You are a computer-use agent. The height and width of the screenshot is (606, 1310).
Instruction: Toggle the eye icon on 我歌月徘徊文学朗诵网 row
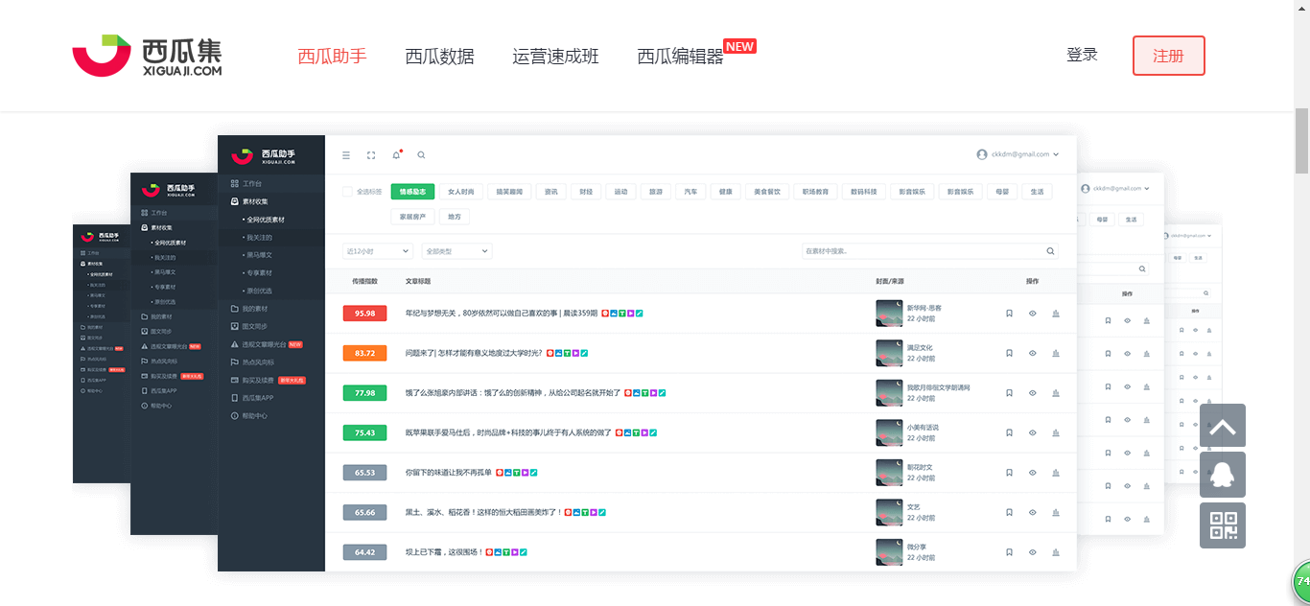pyautogui.click(x=1033, y=393)
